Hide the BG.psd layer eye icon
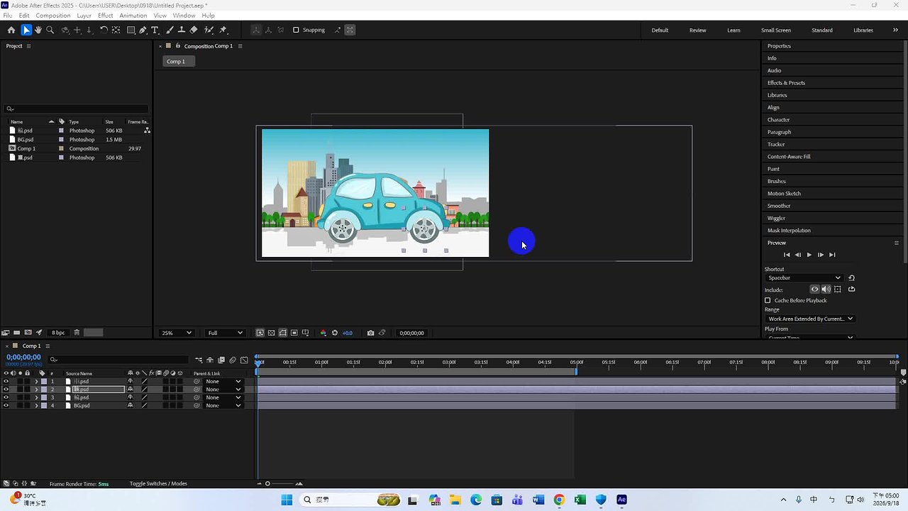Screen dimensions: 908x511 pos(6,405)
